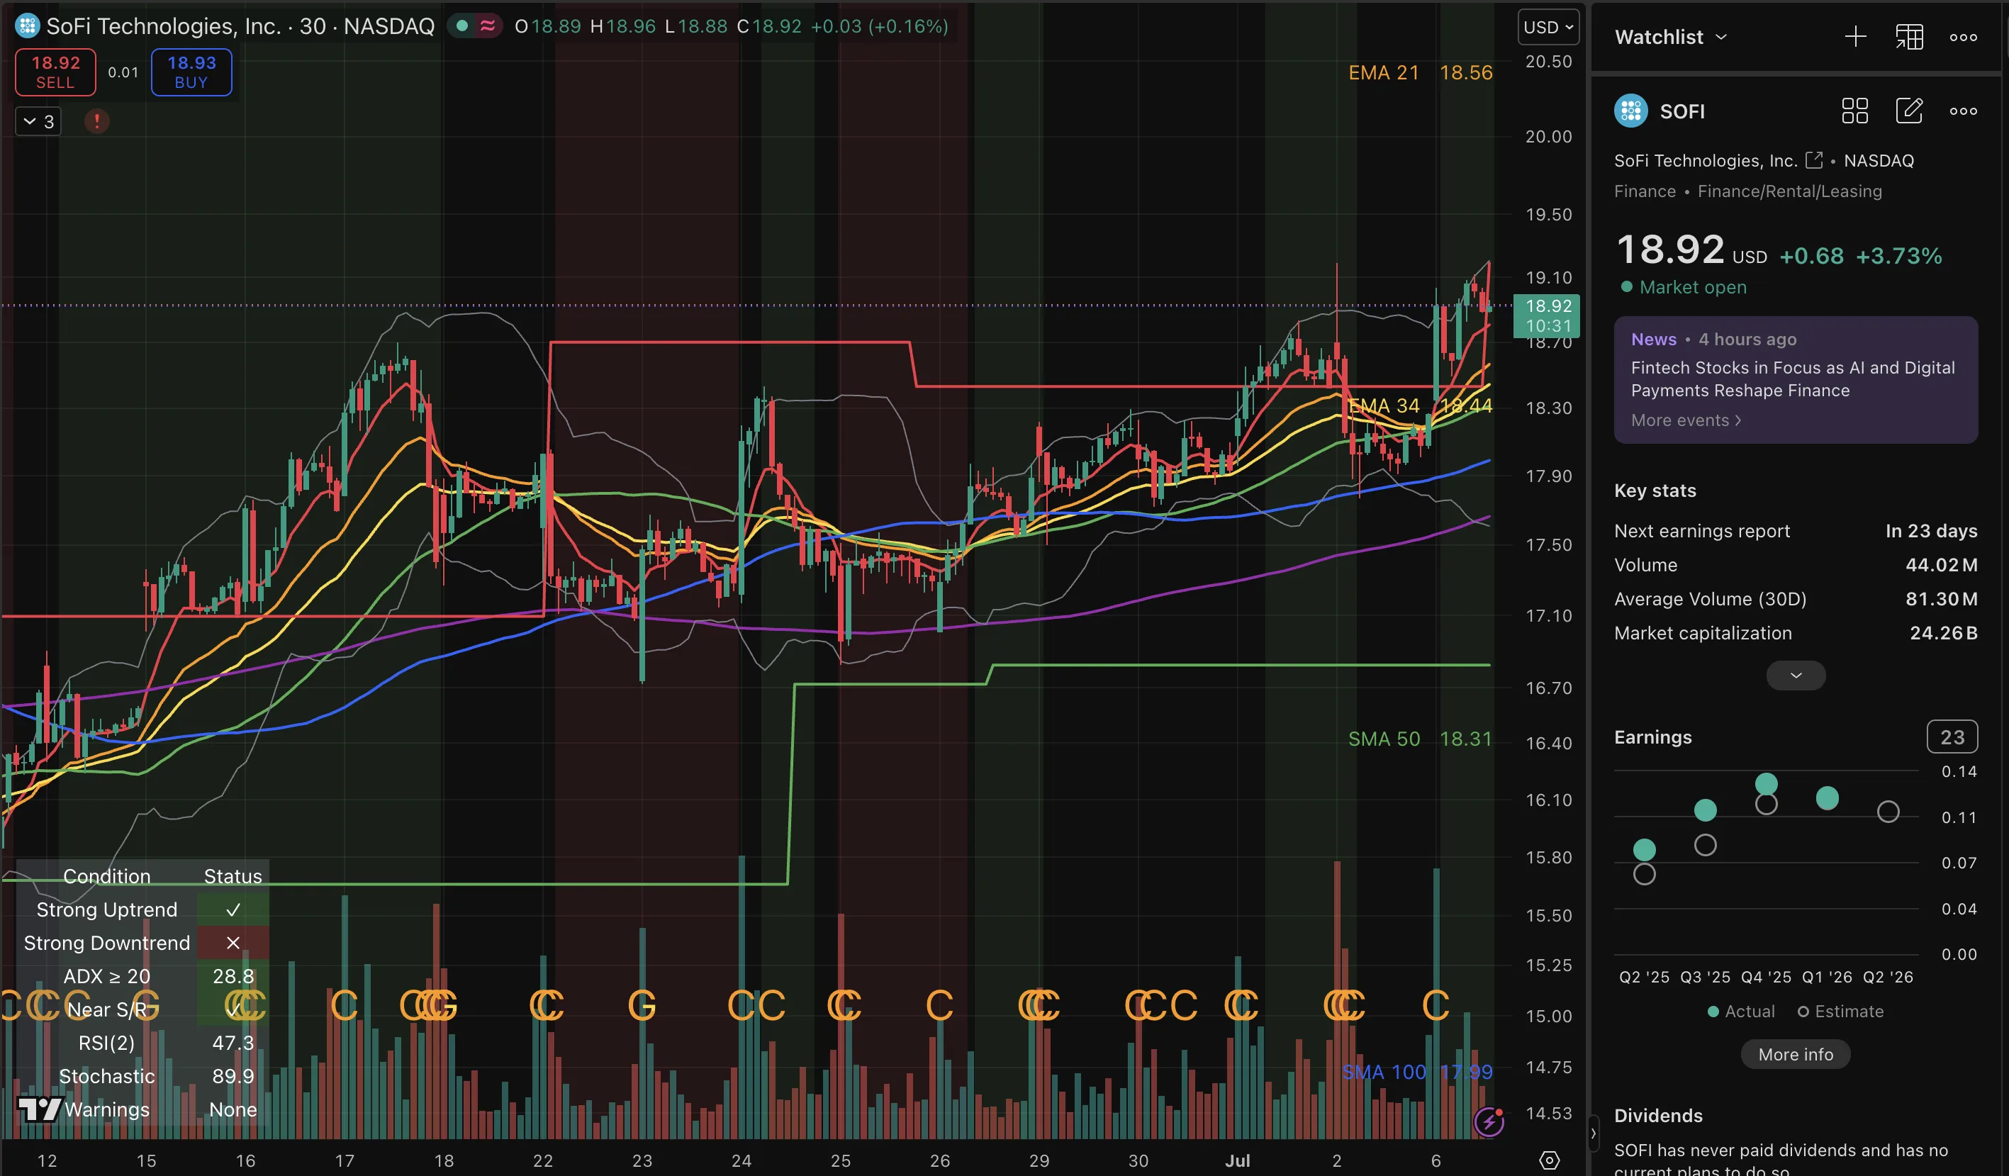Image resolution: width=2009 pixels, height=1176 pixels.
Task: Click the Q4 '25 actual earnings dot
Action: click(1766, 784)
